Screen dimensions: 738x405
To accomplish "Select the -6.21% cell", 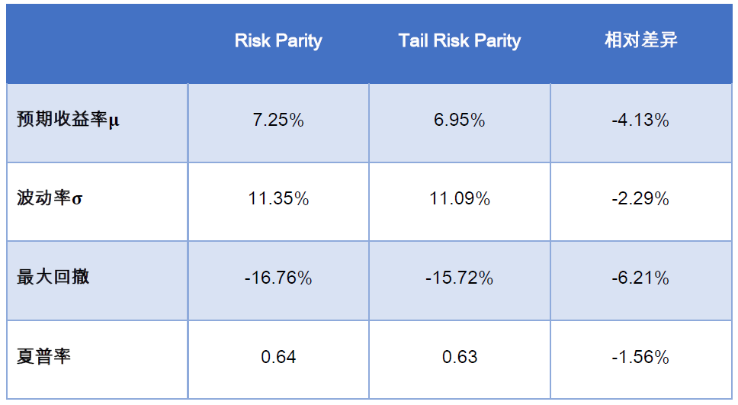I will [640, 278].
